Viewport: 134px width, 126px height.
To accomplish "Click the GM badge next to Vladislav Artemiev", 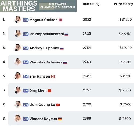I will [x=26, y=62].
